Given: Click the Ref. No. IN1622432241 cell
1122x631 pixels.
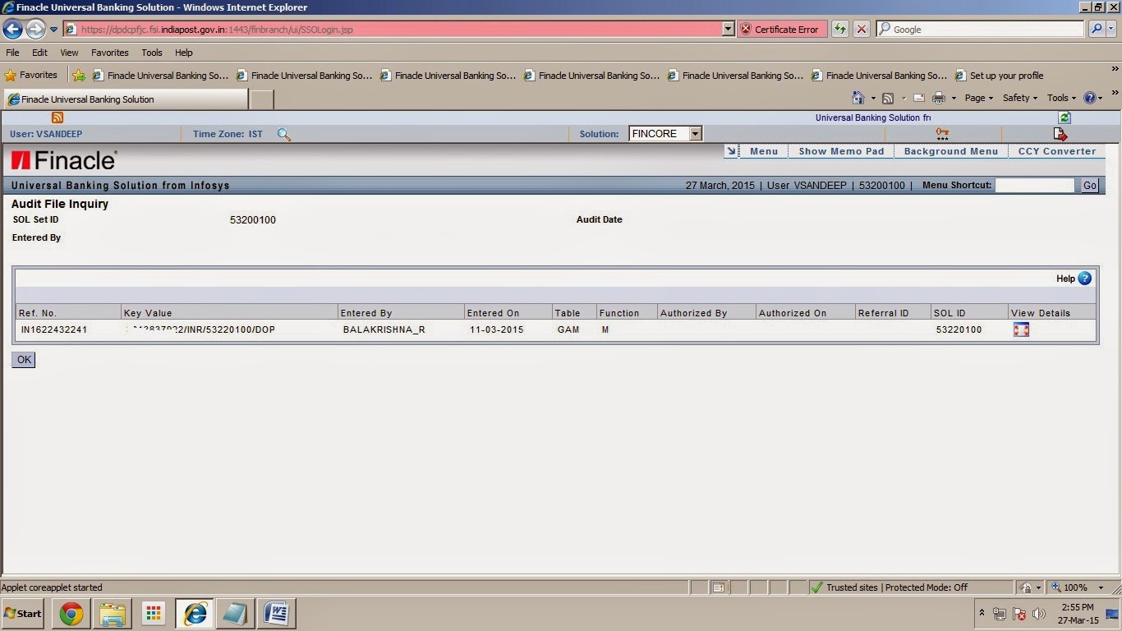Looking at the screenshot, I should (54, 329).
